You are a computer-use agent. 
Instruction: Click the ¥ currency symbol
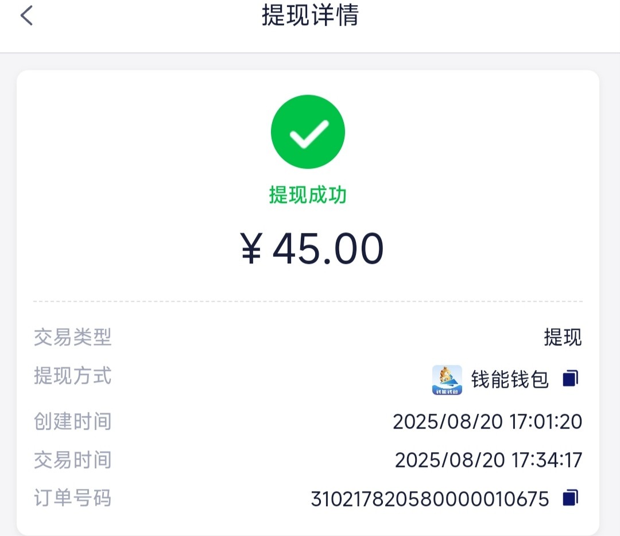click(x=251, y=249)
